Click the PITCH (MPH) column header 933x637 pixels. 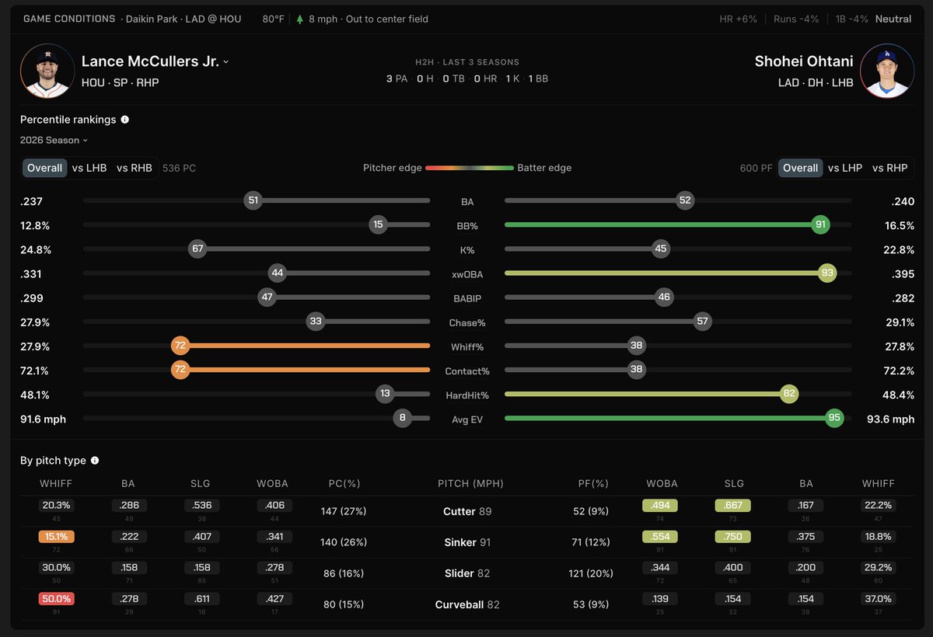click(471, 483)
